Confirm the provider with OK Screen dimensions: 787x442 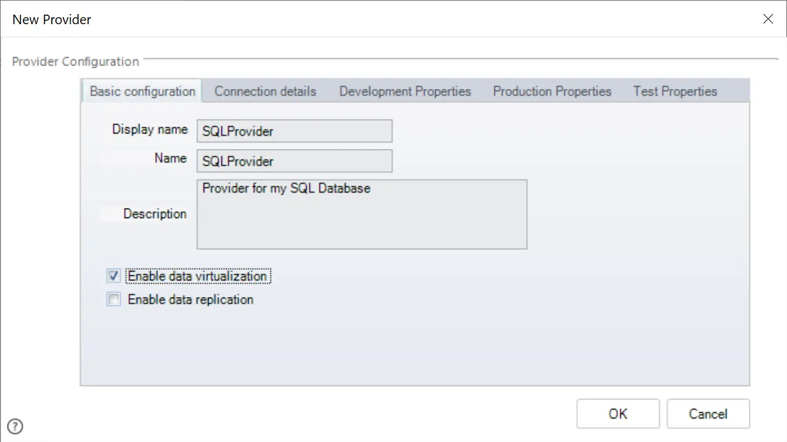click(x=618, y=413)
